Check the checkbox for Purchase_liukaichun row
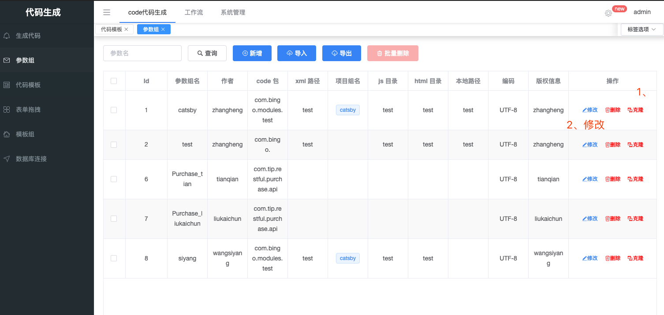The width and height of the screenshot is (664, 315). pyautogui.click(x=114, y=219)
